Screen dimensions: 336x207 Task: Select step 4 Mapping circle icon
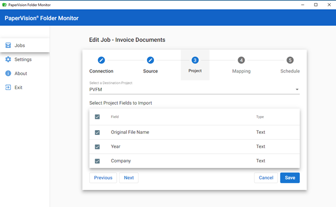241,60
